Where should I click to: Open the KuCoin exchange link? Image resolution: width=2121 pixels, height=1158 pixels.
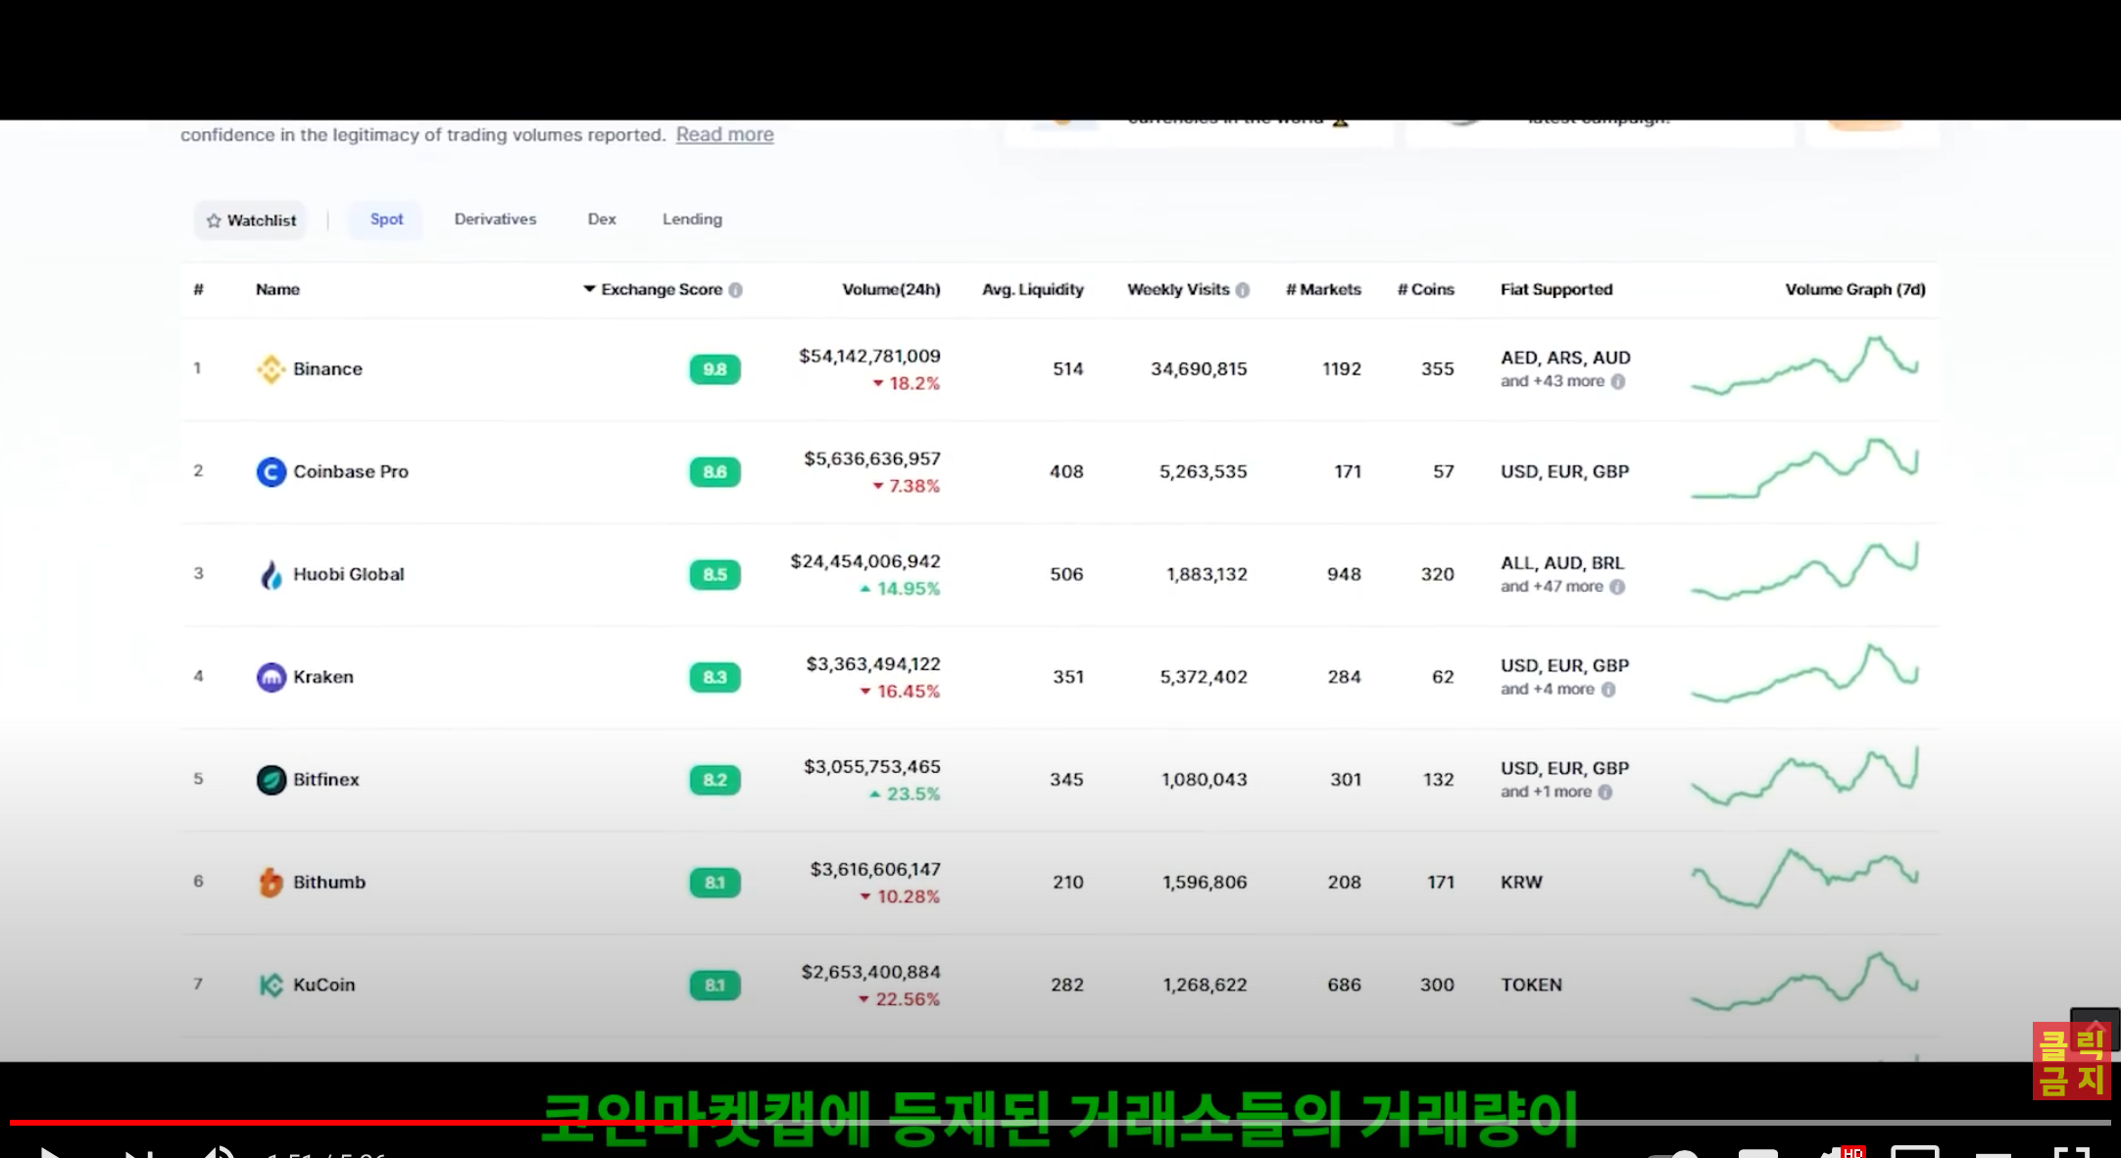tap(323, 986)
